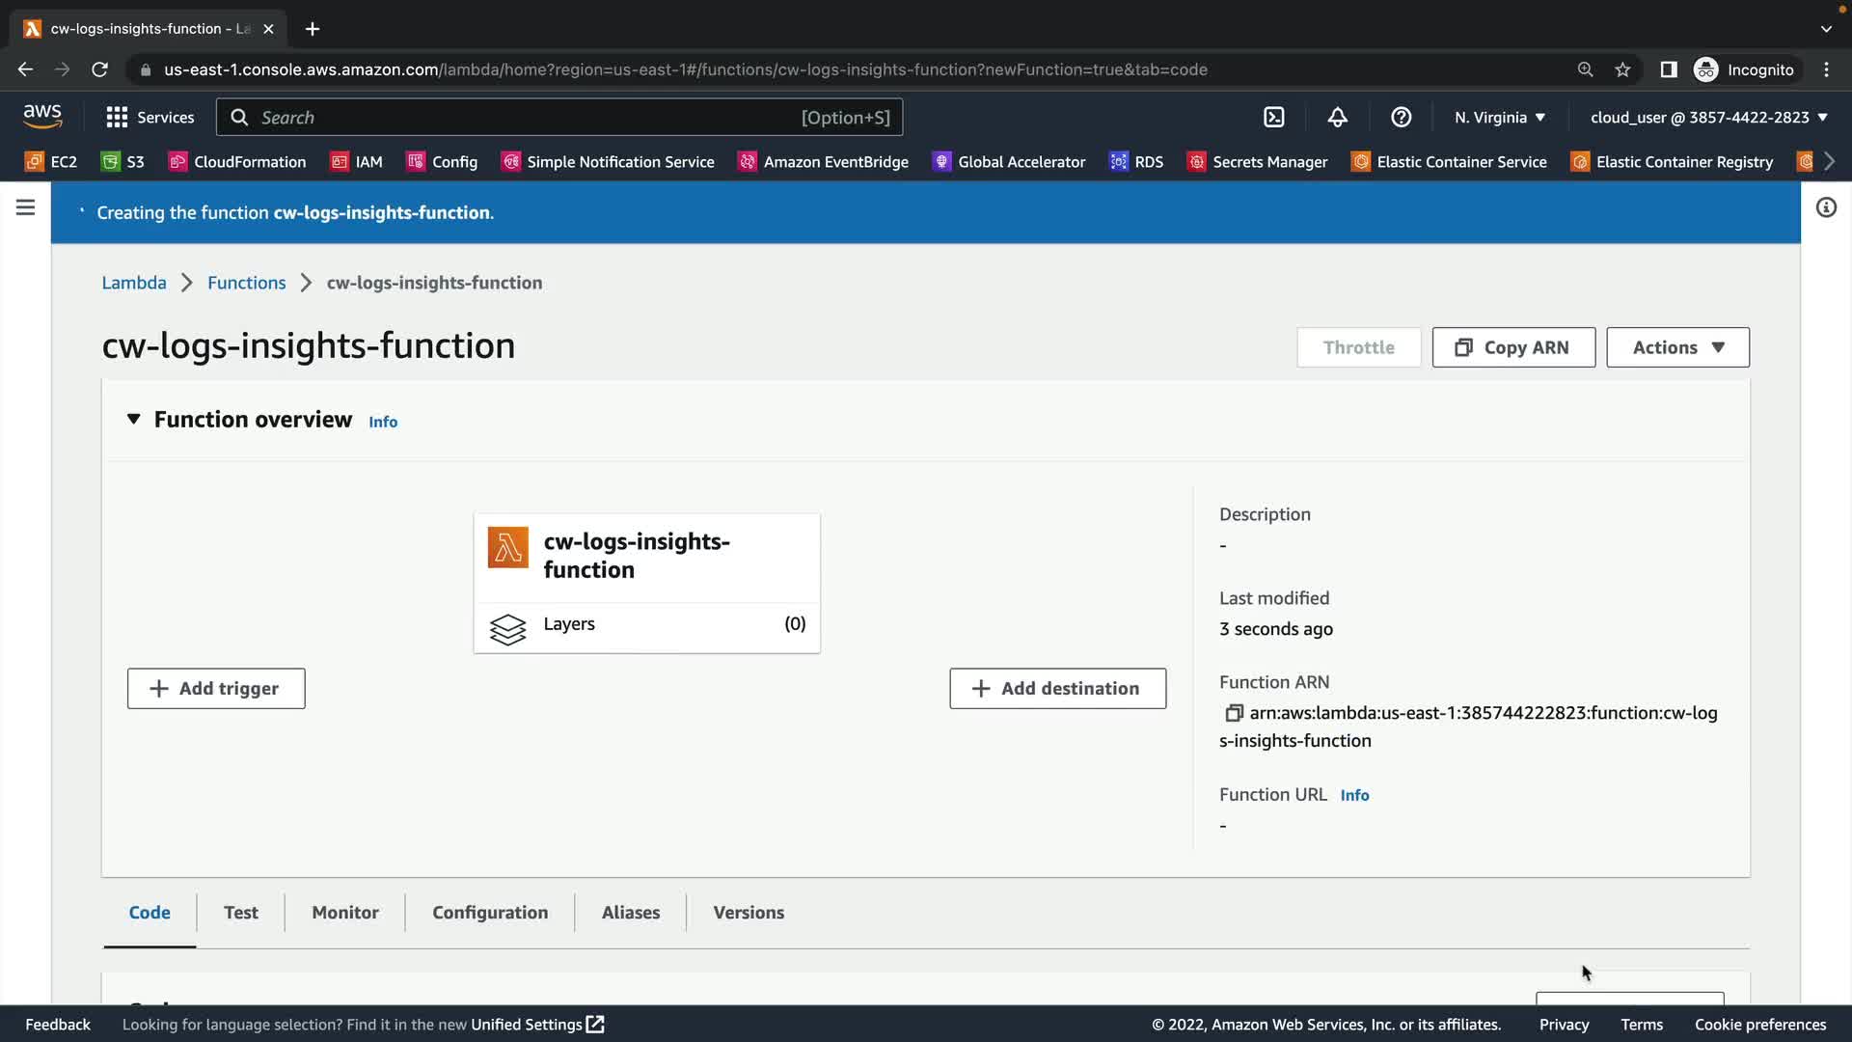This screenshot has width=1852, height=1042.
Task: Switch to the Monitor tab
Action: coord(345,912)
